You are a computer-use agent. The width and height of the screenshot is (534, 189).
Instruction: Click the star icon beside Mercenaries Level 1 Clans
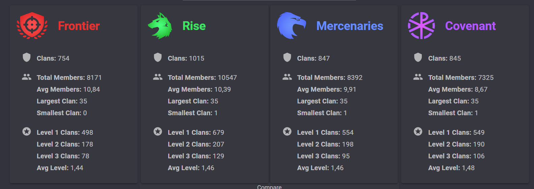click(287, 131)
